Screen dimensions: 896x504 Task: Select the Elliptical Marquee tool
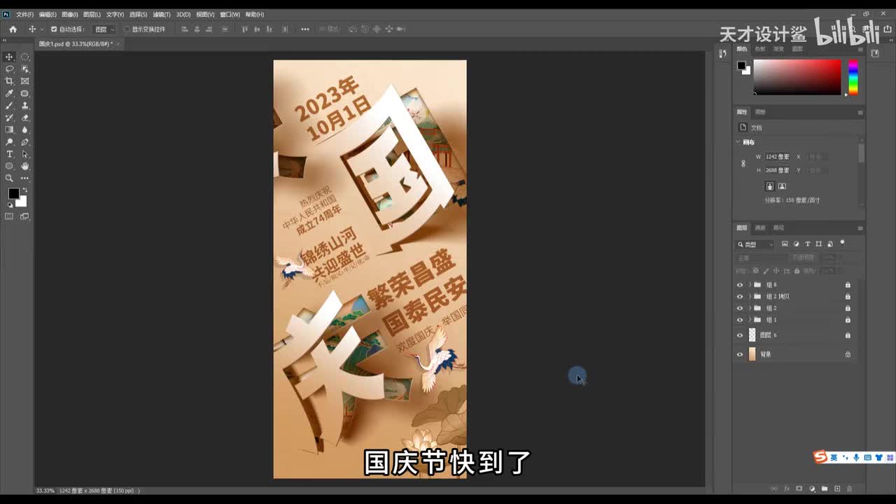point(25,57)
